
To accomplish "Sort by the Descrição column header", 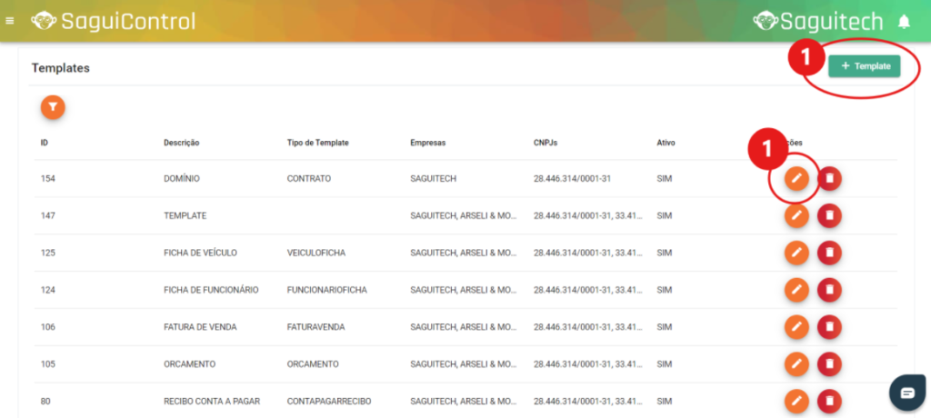I will coord(182,143).
